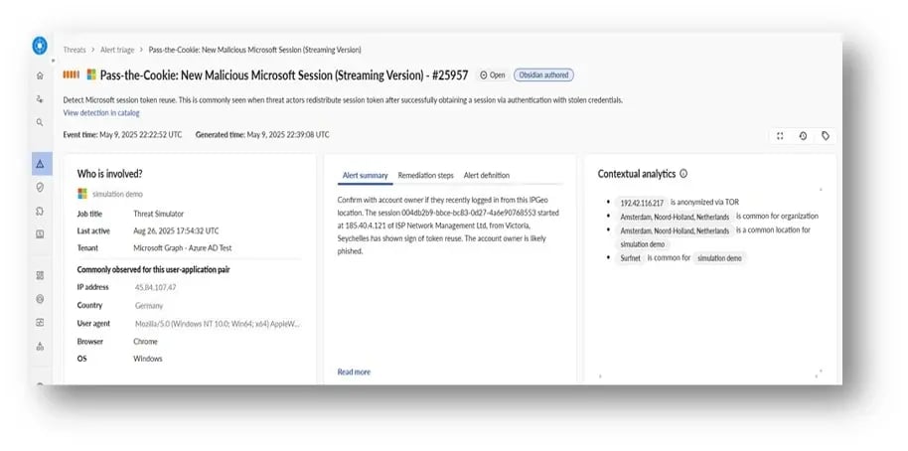Click the search magnifier icon in sidebar

pos(40,122)
